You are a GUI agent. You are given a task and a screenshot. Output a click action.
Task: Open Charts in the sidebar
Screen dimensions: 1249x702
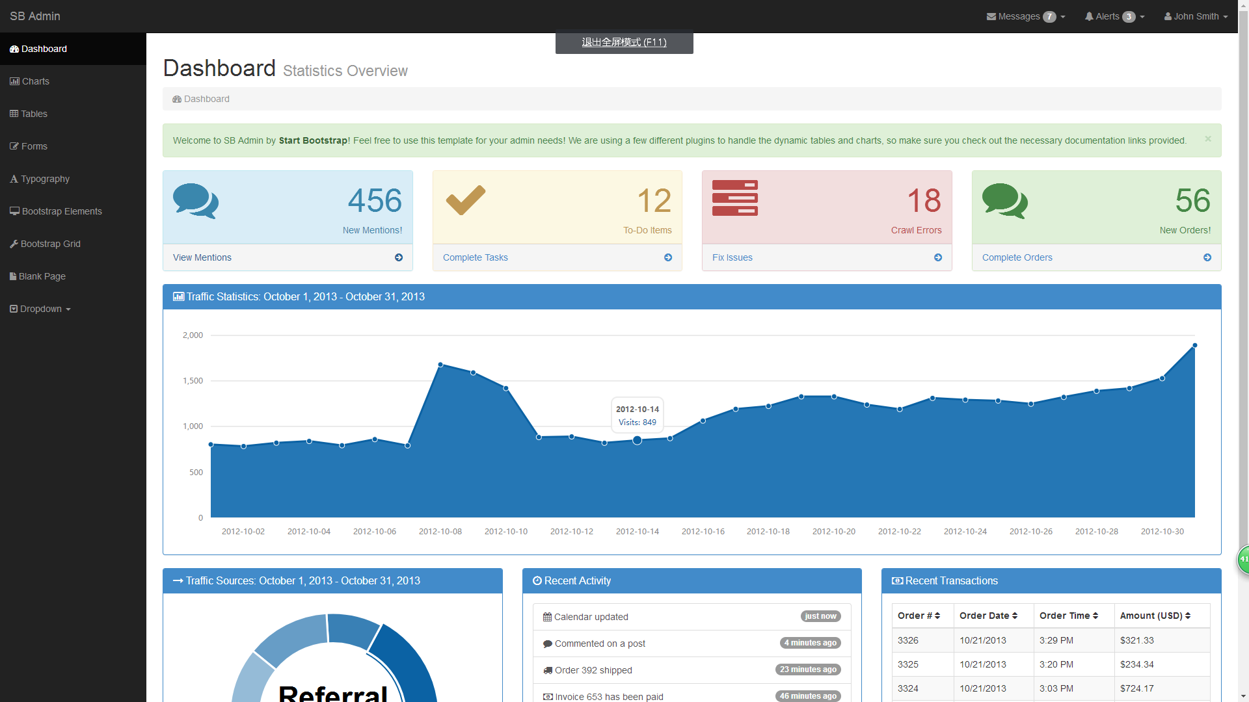pyautogui.click(x=73, y=81)
